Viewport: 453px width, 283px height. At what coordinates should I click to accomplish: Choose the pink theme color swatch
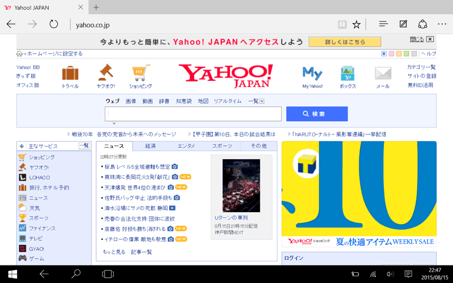point(391,54)
